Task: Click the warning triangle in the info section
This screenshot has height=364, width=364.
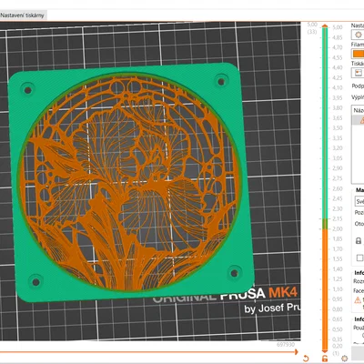Action: point(358,300)
